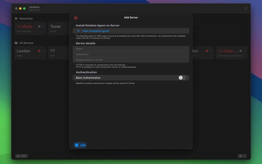Open settings gear in title bar
262x164 pixels.
point(246,9)
